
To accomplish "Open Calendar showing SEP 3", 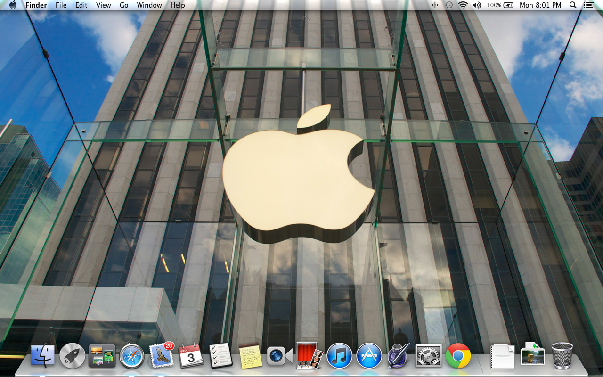I will point(191,356).
